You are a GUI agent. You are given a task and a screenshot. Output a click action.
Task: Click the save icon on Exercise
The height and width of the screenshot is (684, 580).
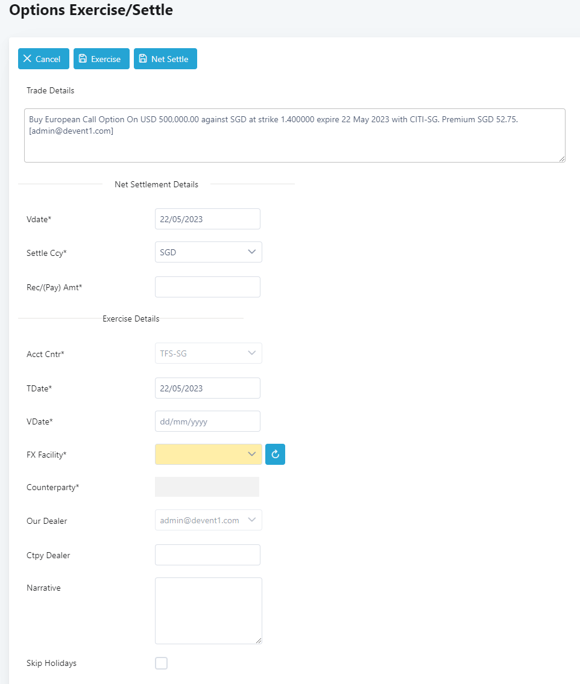83,59
